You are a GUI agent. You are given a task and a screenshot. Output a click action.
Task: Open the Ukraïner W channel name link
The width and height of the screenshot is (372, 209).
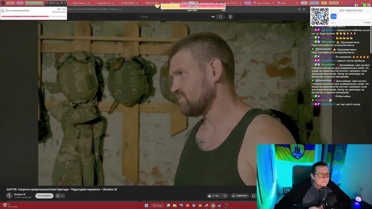click(20, 194)
